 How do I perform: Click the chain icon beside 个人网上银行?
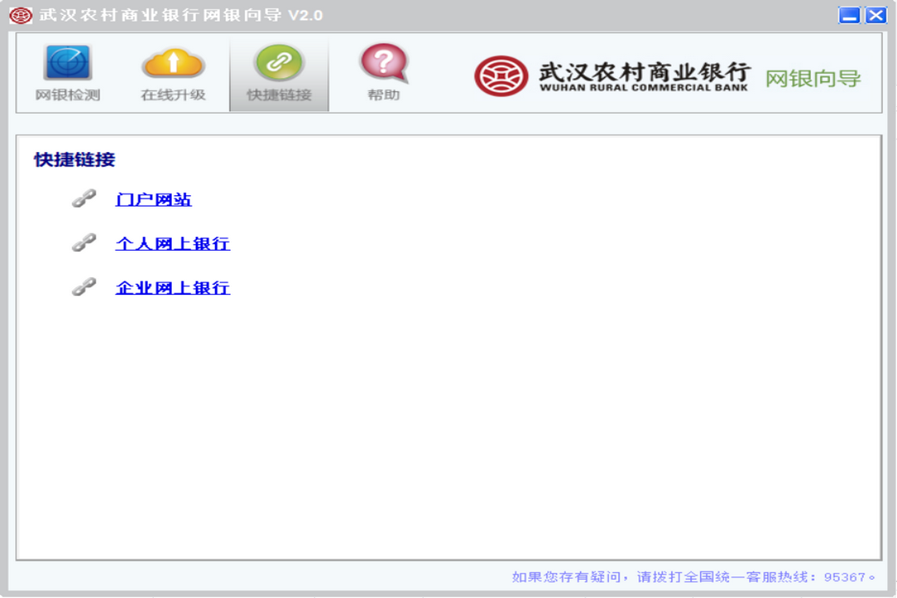83,244
